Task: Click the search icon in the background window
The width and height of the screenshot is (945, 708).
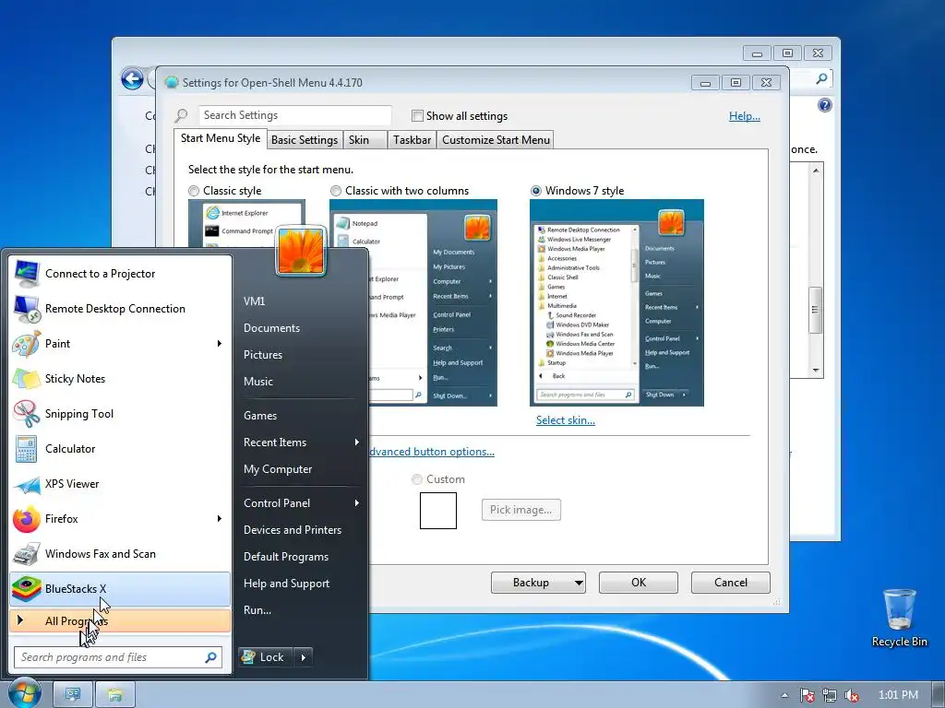Action: (x=820, y=78)
